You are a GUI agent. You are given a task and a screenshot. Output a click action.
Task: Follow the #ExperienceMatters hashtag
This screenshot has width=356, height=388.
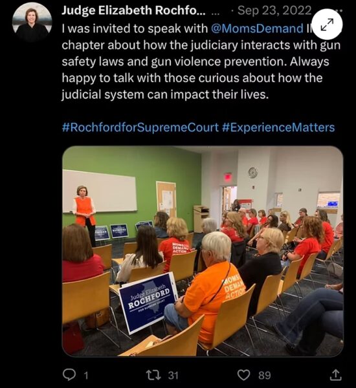pyautogui.click(x=278, y=127)
